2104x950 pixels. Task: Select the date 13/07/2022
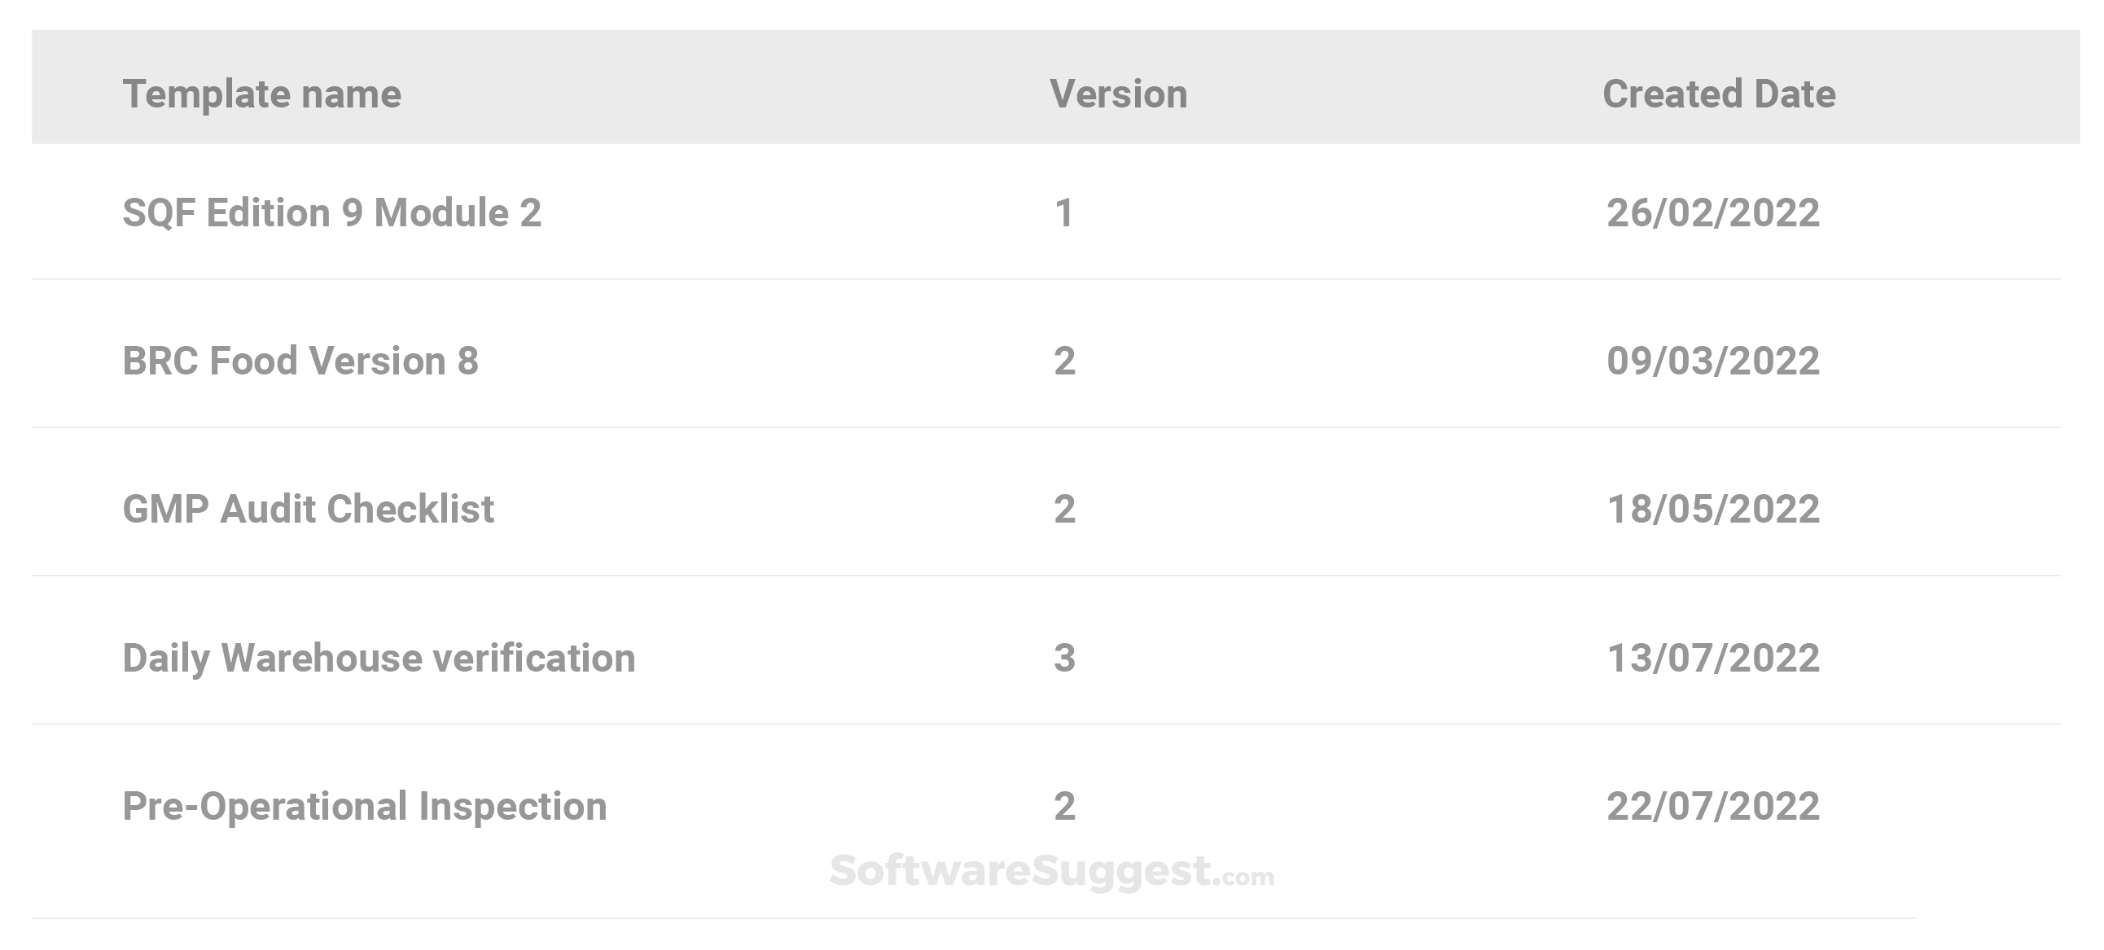coord(1713,658)
